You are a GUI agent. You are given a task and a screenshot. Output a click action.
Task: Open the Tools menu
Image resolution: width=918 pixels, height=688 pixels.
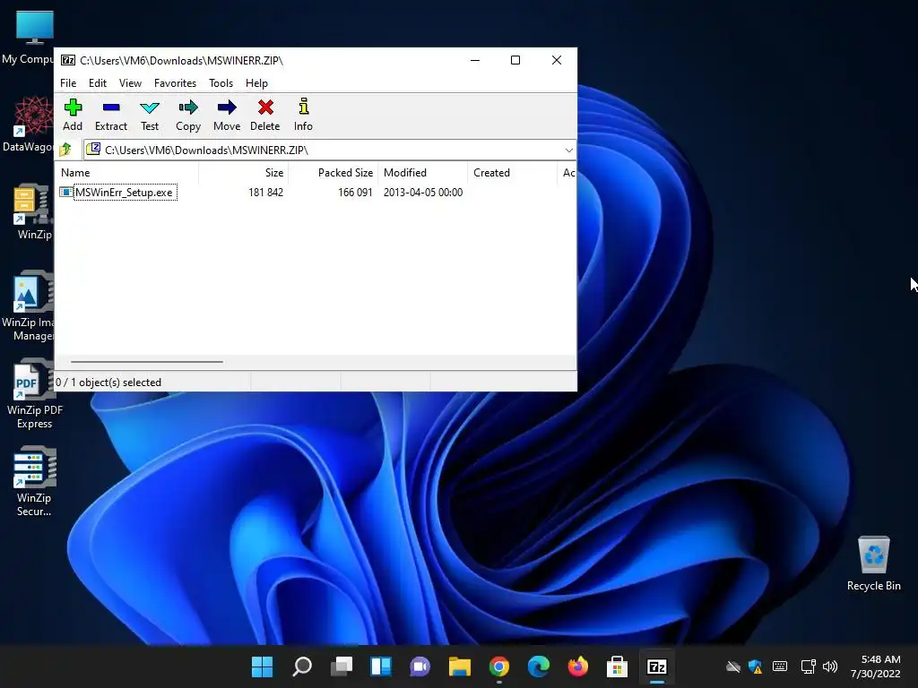tap(221, 83)
